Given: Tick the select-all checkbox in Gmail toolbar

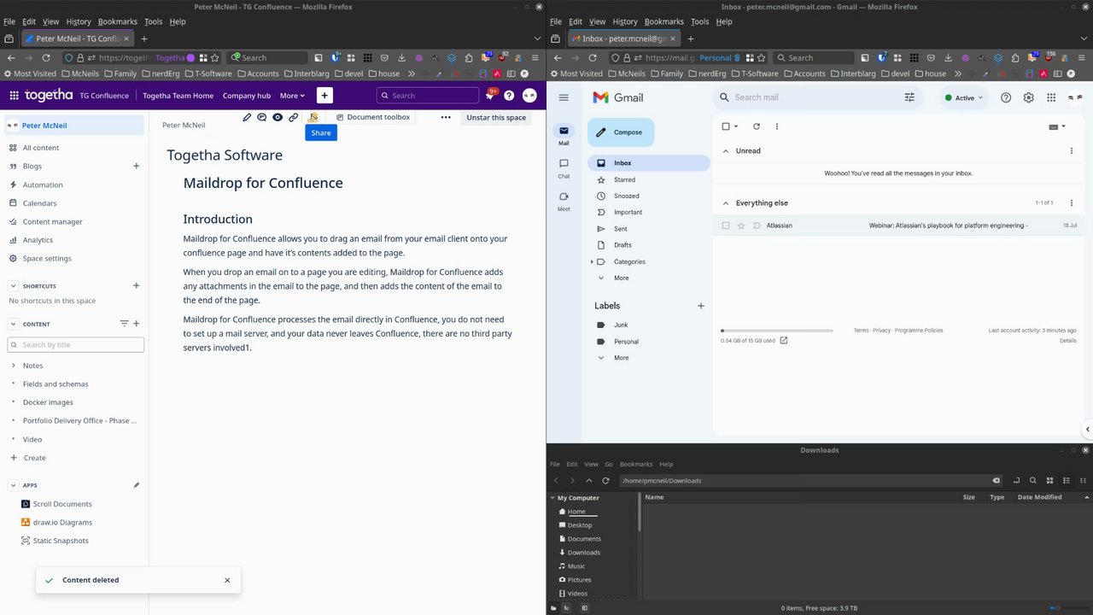Looking at the screenshot, I should (726, 126).
